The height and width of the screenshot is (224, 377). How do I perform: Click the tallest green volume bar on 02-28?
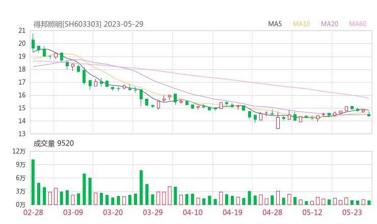pyautogui.click(x=33, y=182)
